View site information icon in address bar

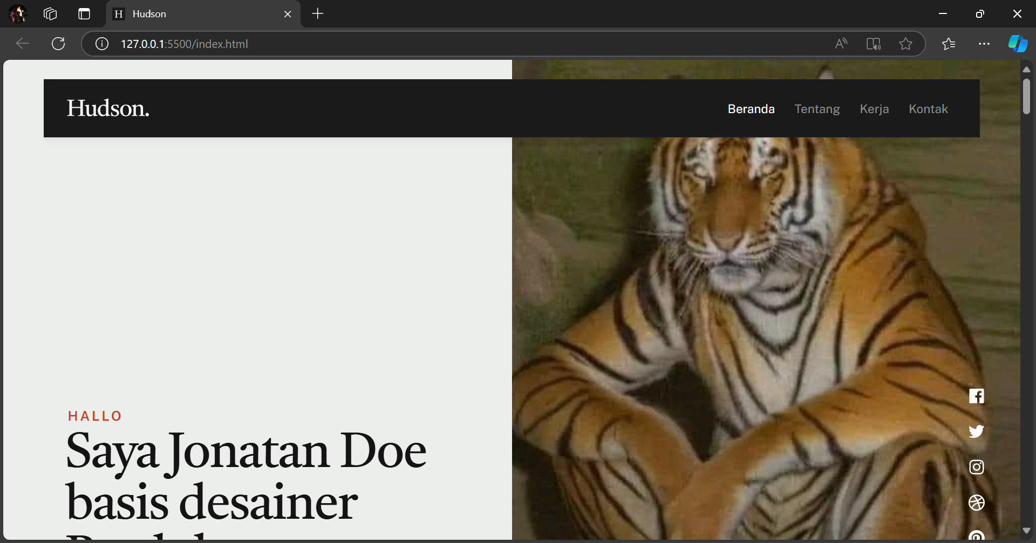click(102, 44)
